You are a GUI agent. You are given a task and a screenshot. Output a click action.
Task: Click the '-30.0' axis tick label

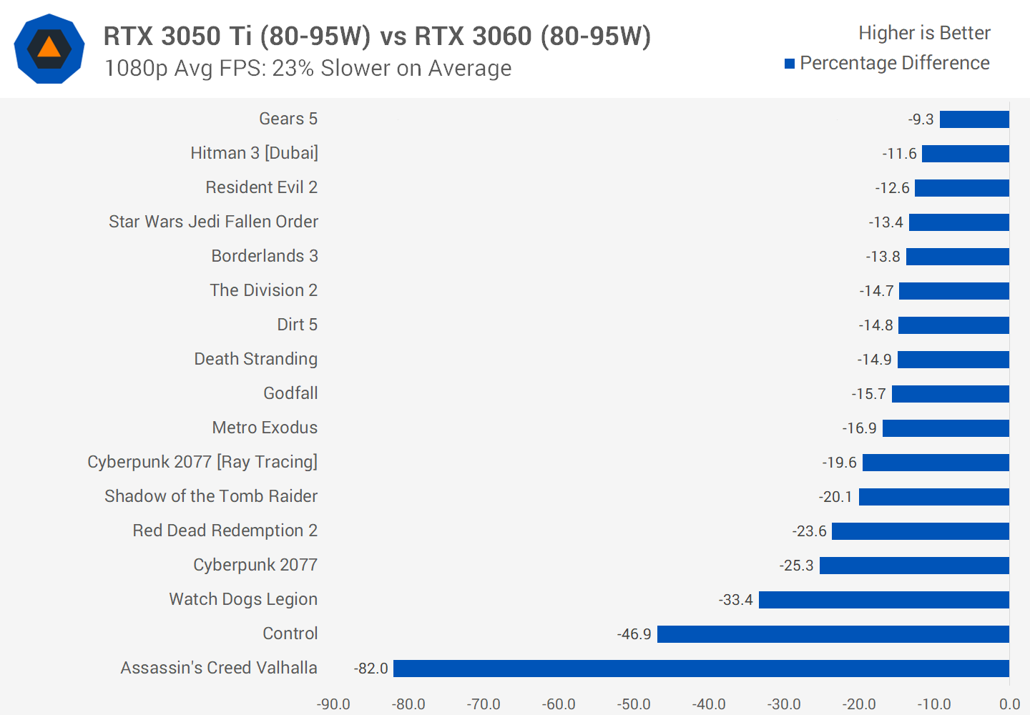(x=784, y=704)
